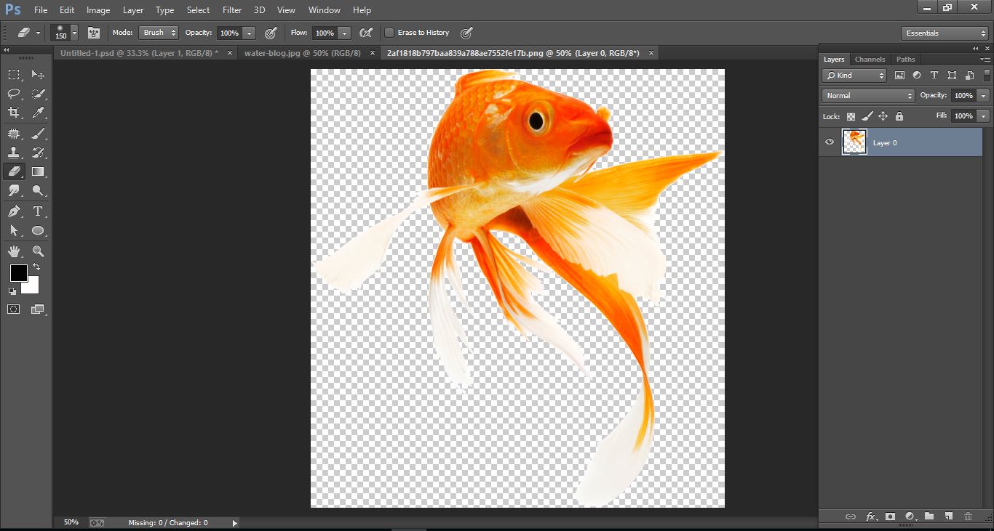Switch to the Channels tab
The width and height of the screenshot is (994, 531).
870,59
